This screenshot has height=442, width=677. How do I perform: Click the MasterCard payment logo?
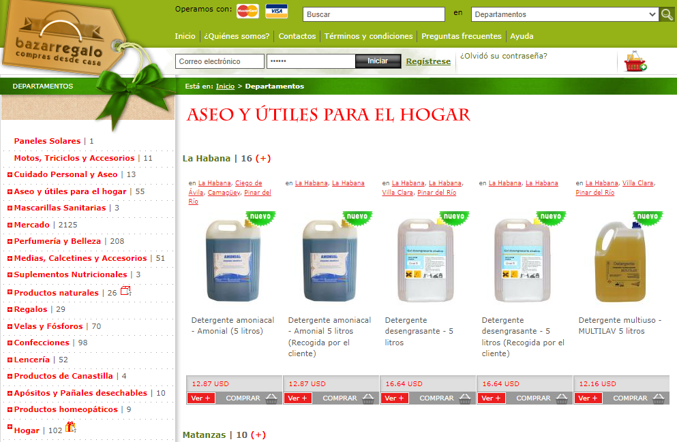click(x=248, y=11)
